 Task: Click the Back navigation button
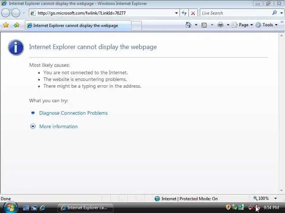(5, 13)
